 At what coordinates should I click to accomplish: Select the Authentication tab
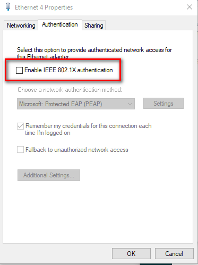(60, 24)
